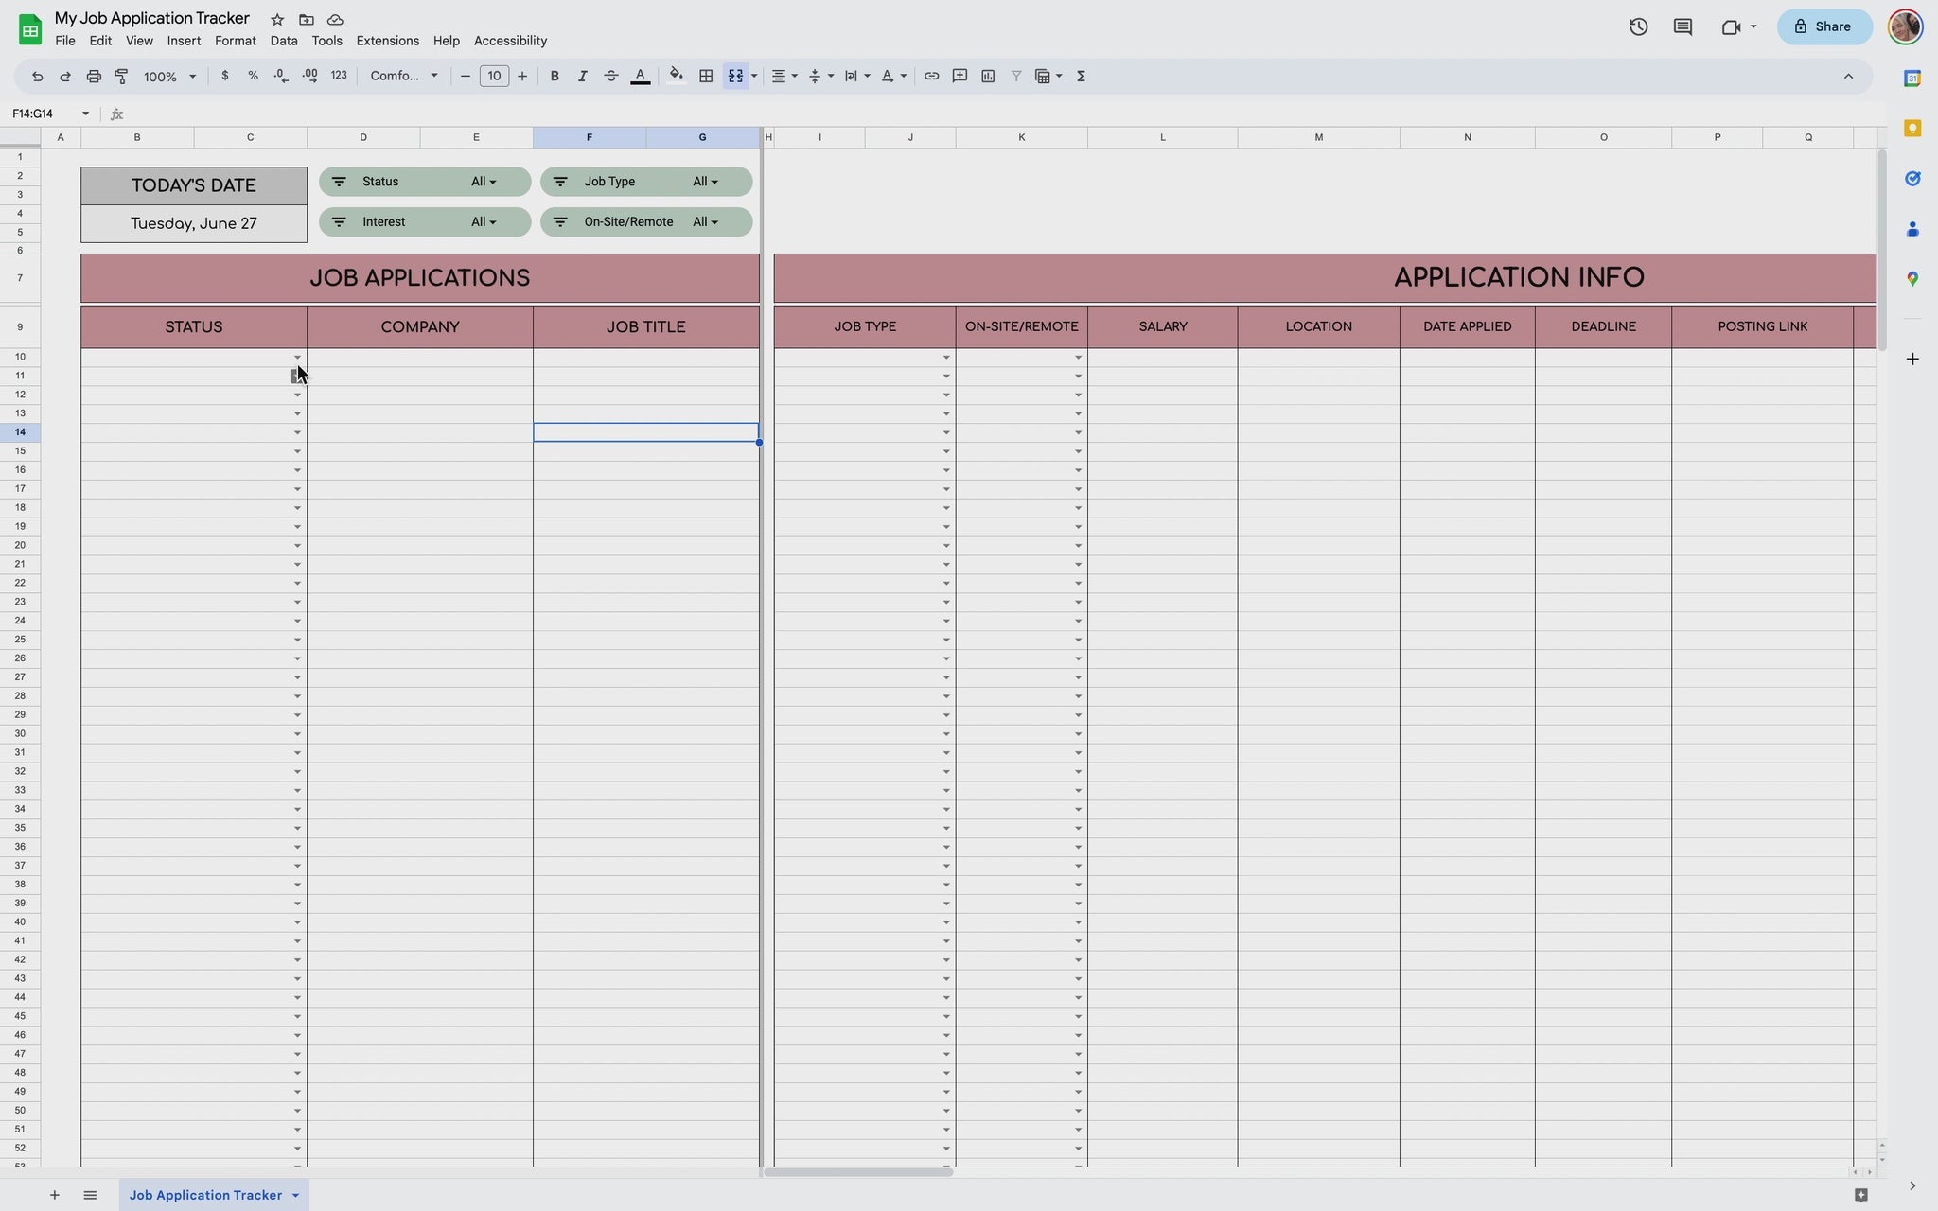Open Google Tasks from the side panel
This screenshot has width=1938, height=1211.
1913,178
